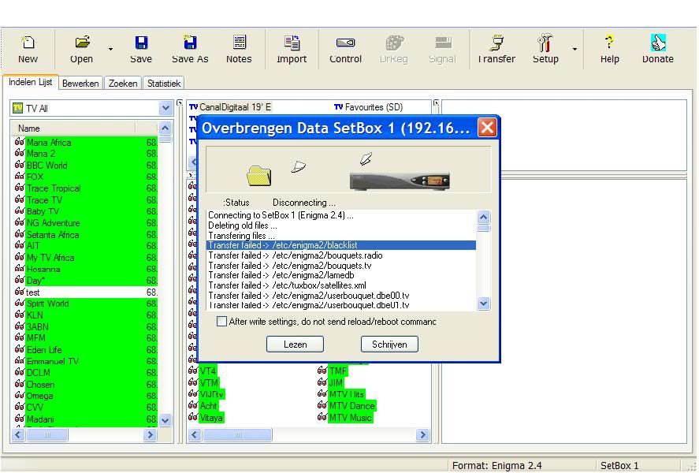Open the dropdown arrow next to Setup
Viewport: 699px width, 473px height.
pyautogui.click(x=574, y=50)
